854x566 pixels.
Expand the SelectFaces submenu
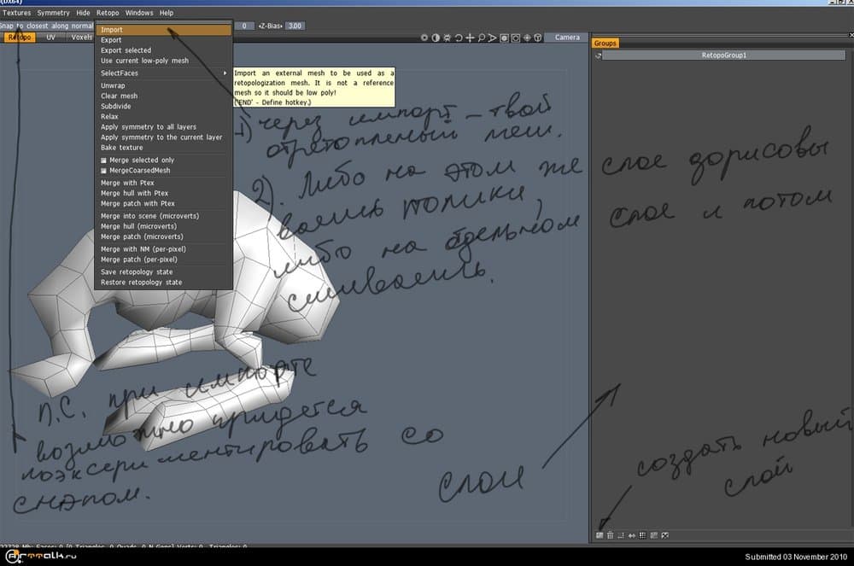tap(162, 73)
